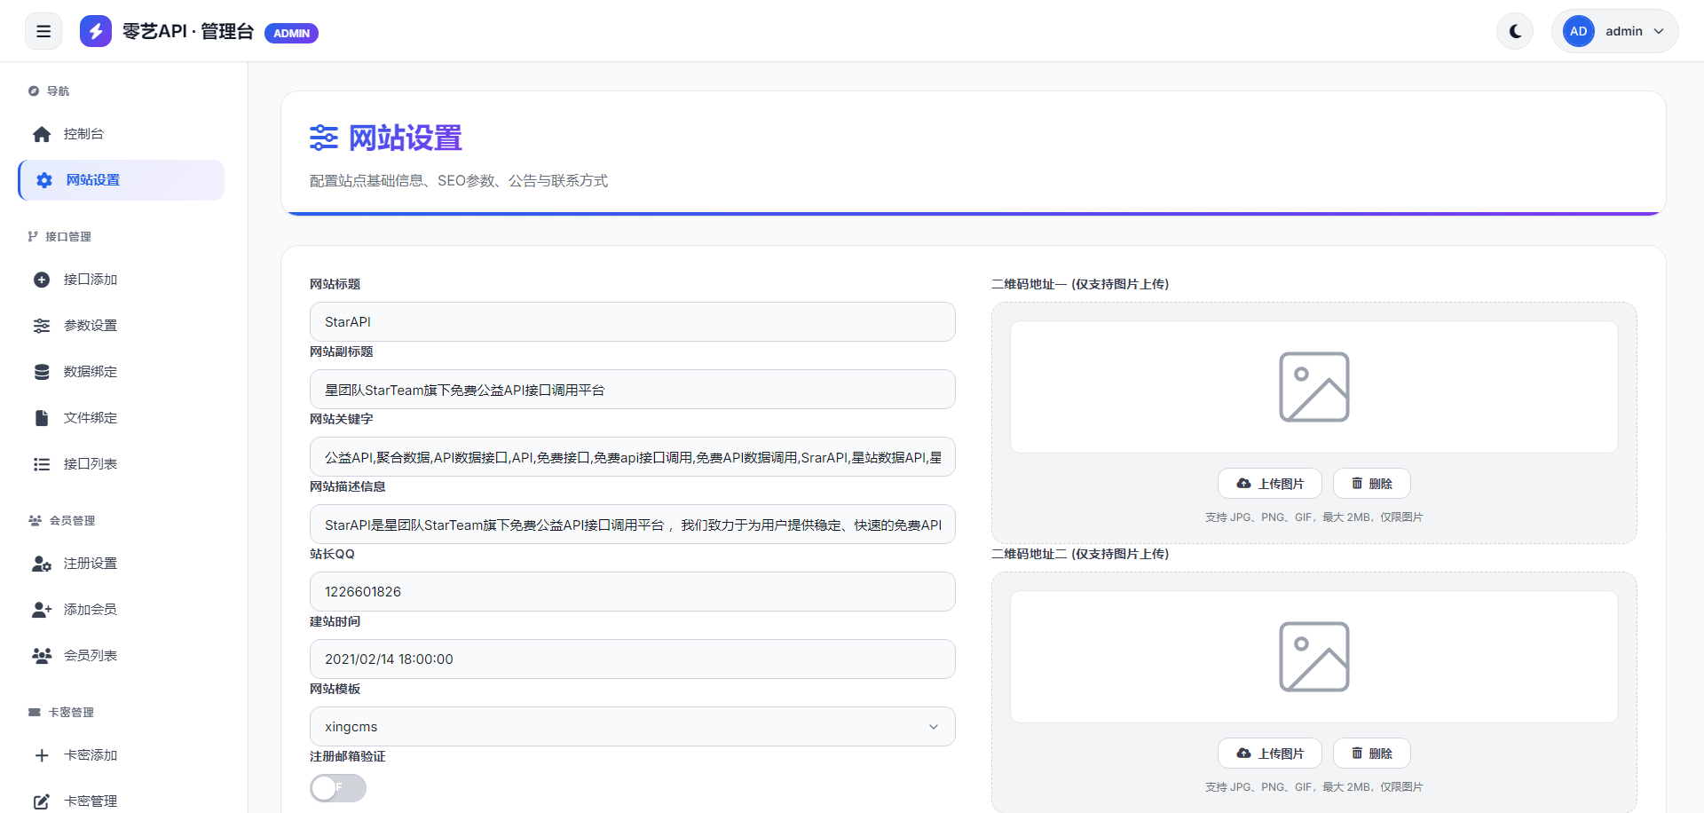Click the sliders icon for 参数设置

(x=42, y=326)
